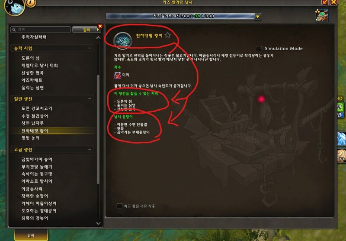Click the 미끼 bait reagent icon
Screen dimensions: 346x241
tap(117, 75)
